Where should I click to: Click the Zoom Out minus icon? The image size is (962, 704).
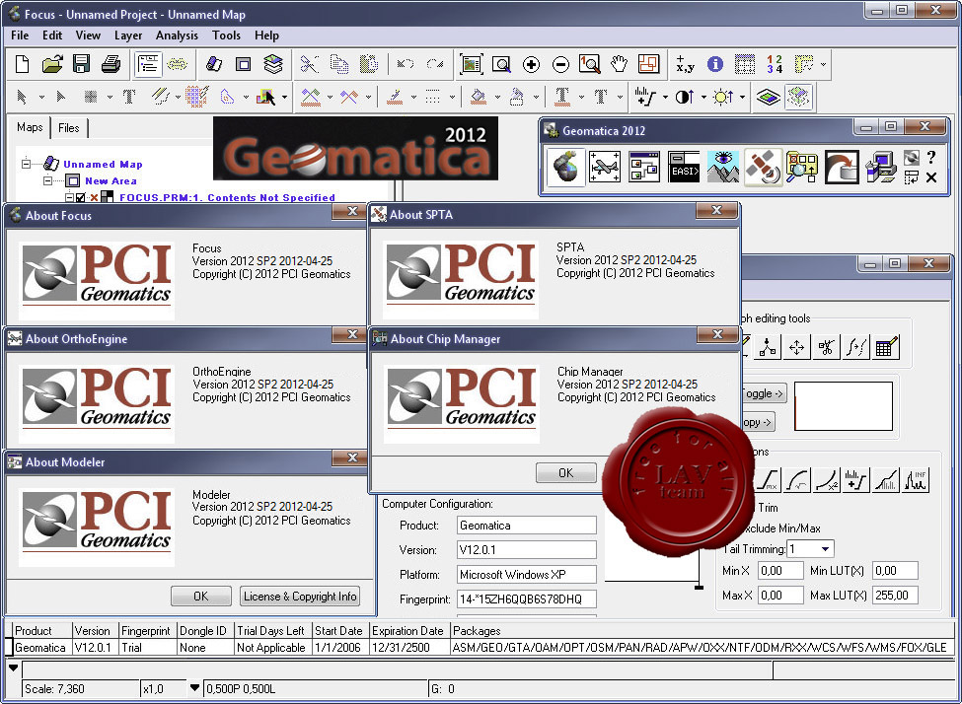click(560, 64)
